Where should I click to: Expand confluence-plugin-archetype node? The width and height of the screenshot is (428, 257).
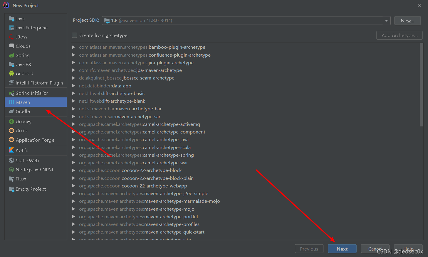tap(74, 55)
